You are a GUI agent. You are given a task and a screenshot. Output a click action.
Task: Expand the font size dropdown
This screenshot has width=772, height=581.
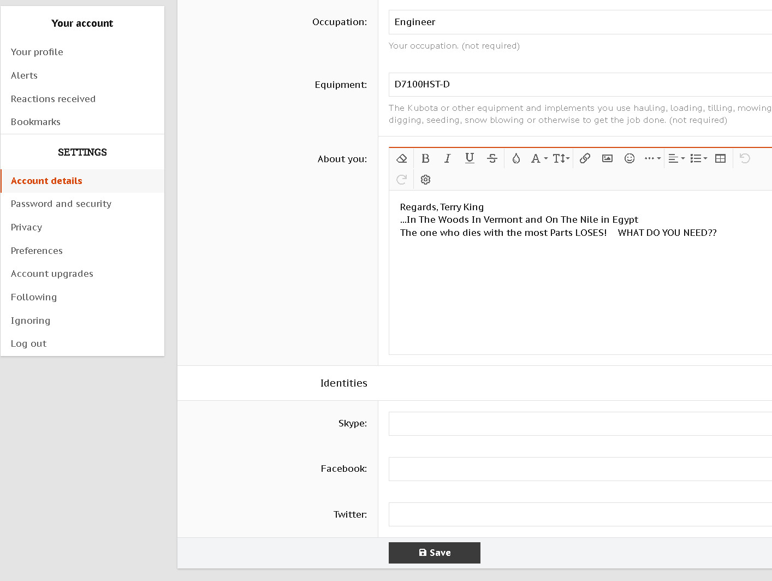click(x=561, y=158)
